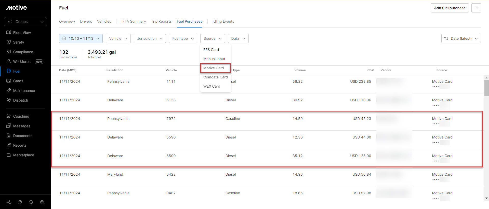Open Messages sidebar icon
The height and width of the screenshot is (209, 489).
click(x=9, y=126)
